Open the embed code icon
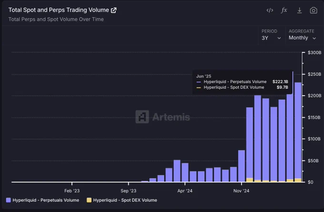 pyautogui.click(x=270, y=10)
